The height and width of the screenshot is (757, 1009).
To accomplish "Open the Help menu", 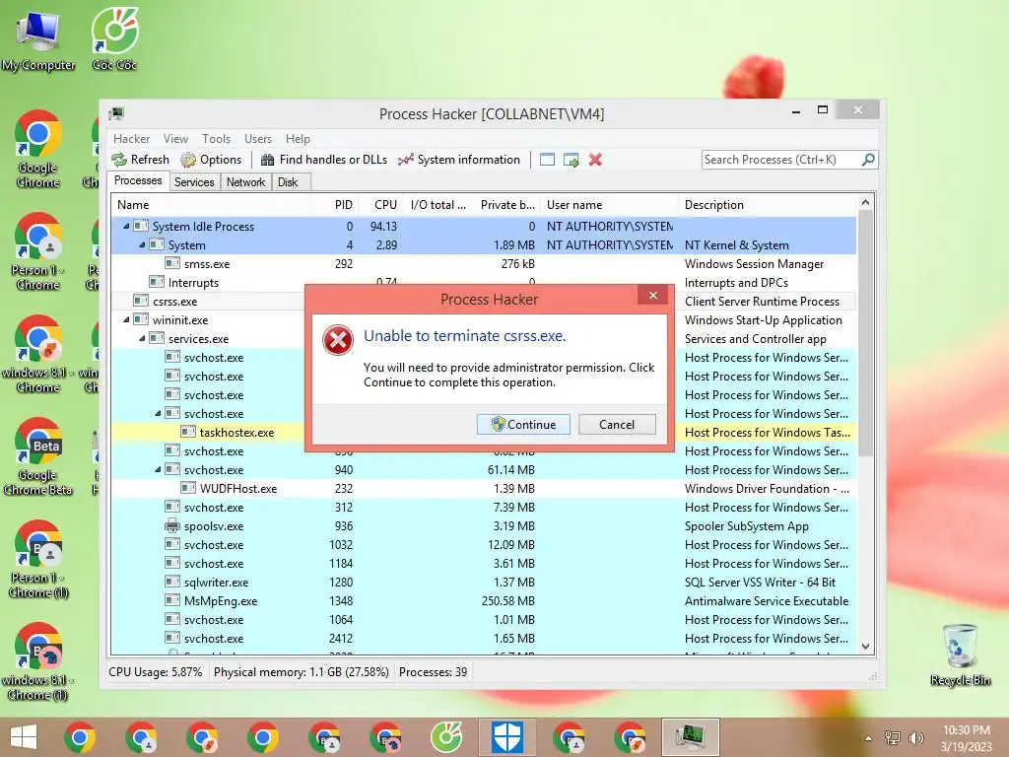I will point(298,138).
